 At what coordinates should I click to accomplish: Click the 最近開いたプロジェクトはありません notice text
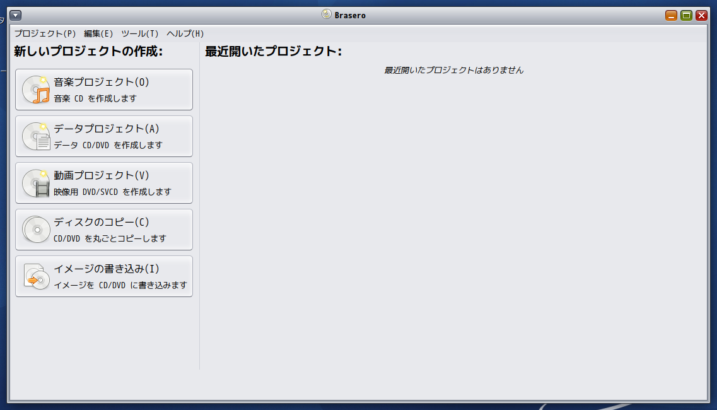point(453,71)
